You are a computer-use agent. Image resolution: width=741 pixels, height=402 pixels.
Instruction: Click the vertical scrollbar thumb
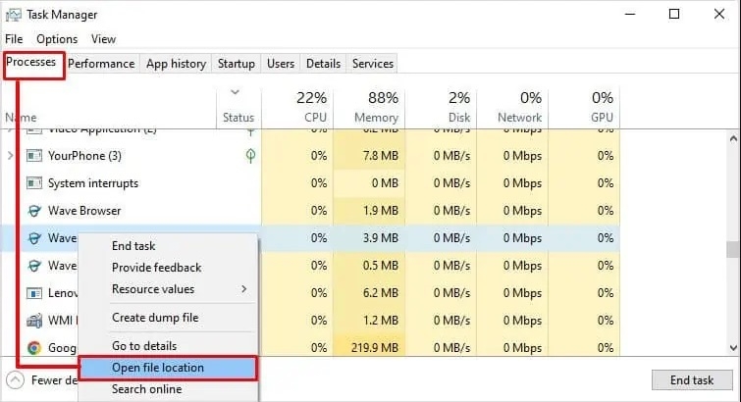click(731, 249)
